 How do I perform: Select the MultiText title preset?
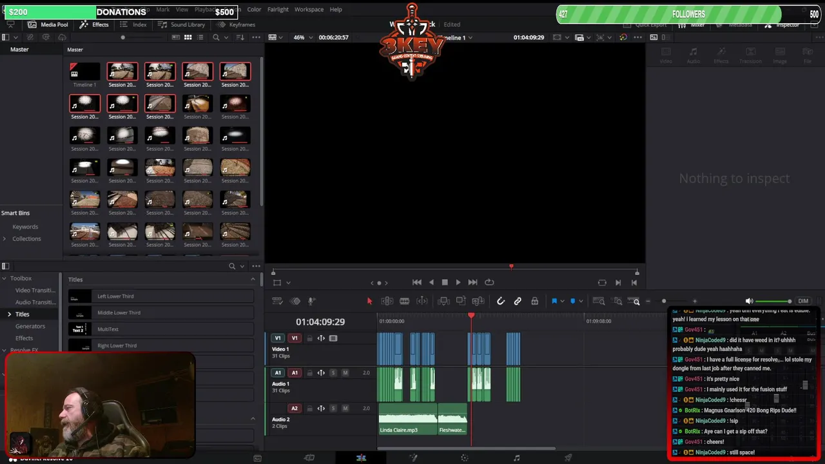point(161,329)
